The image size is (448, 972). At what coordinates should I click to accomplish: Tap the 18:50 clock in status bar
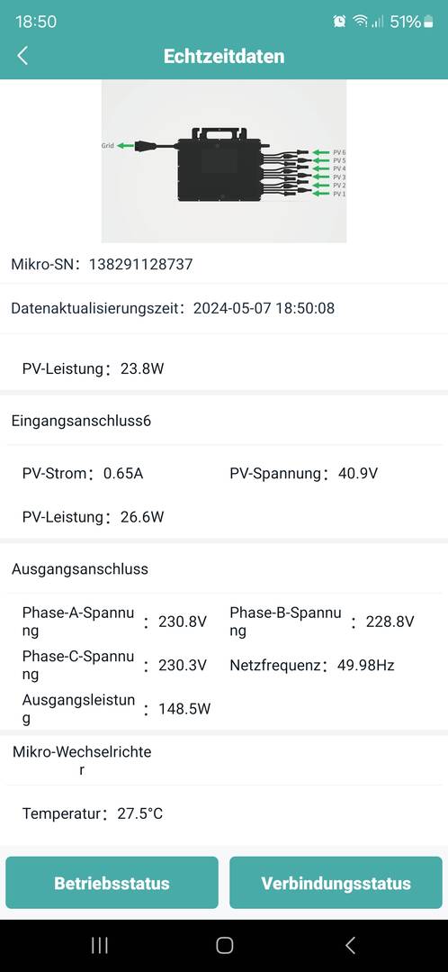[36, 22]
